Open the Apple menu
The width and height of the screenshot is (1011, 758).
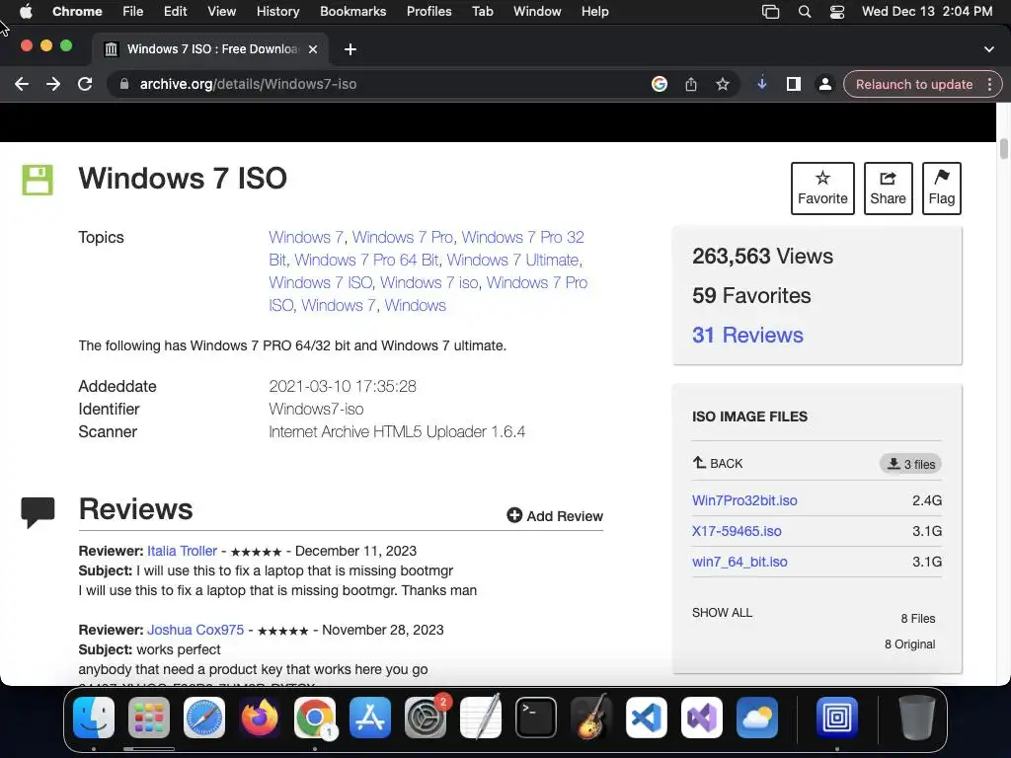(26, 11)
